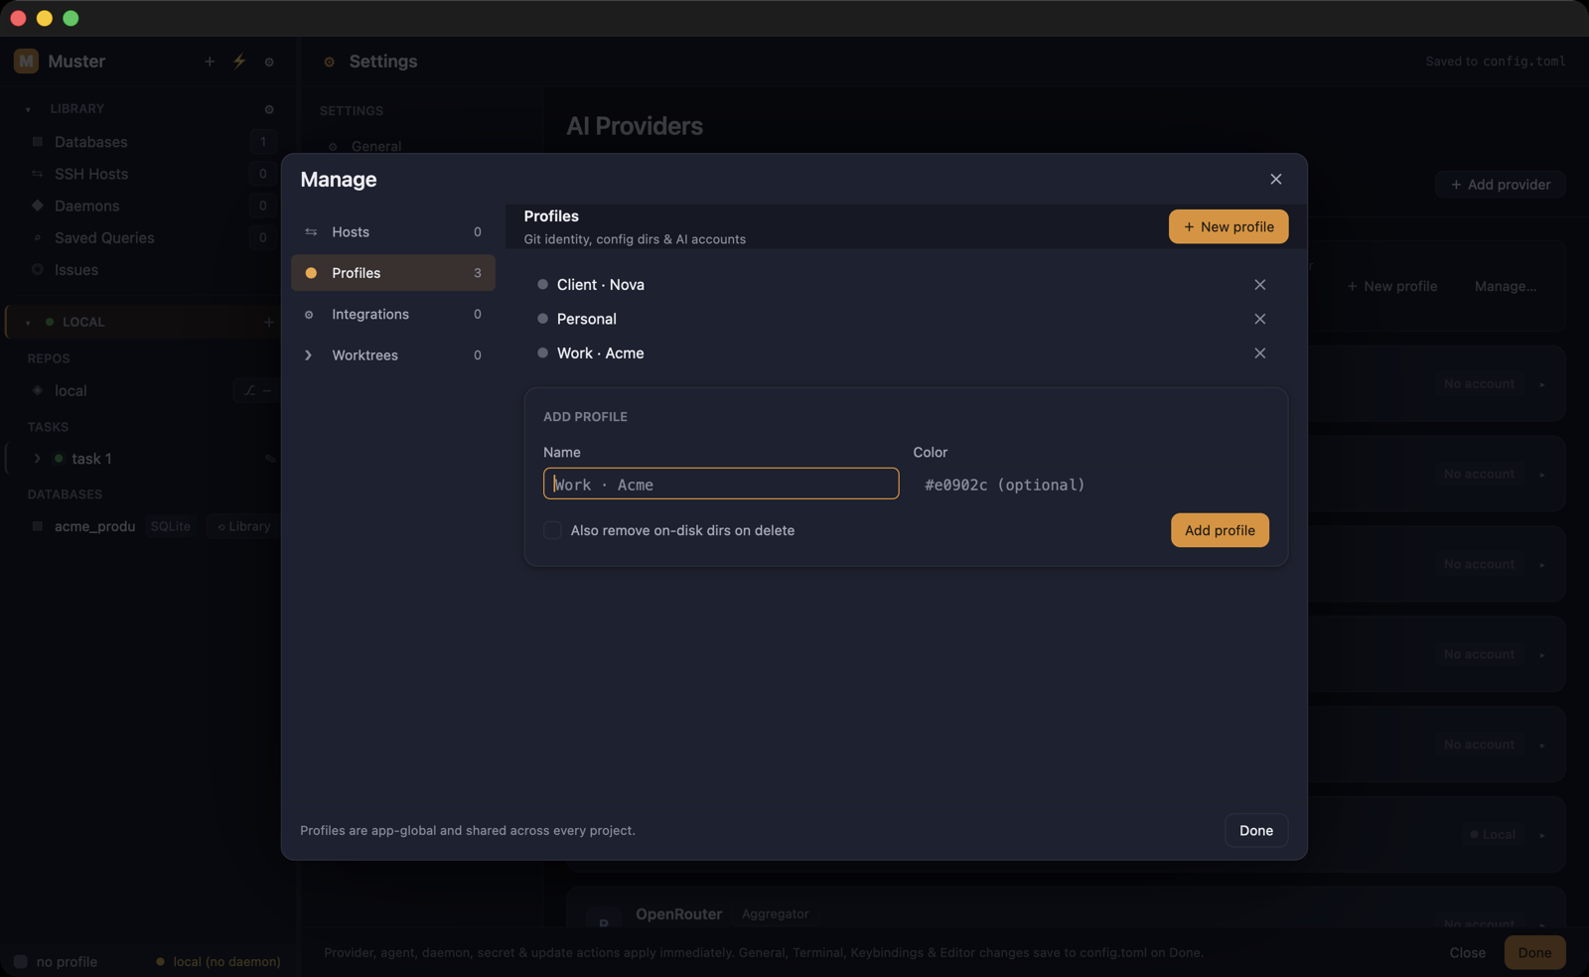Click Close at the Settings bottom
Image resolution: width=1589 pixels, height=977 pixels.
click(x=1467, y=952)
